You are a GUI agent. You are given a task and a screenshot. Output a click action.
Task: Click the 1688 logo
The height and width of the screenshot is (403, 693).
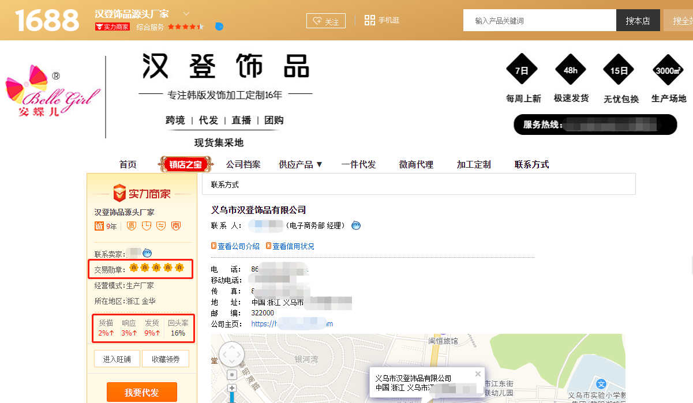(47, 21)
